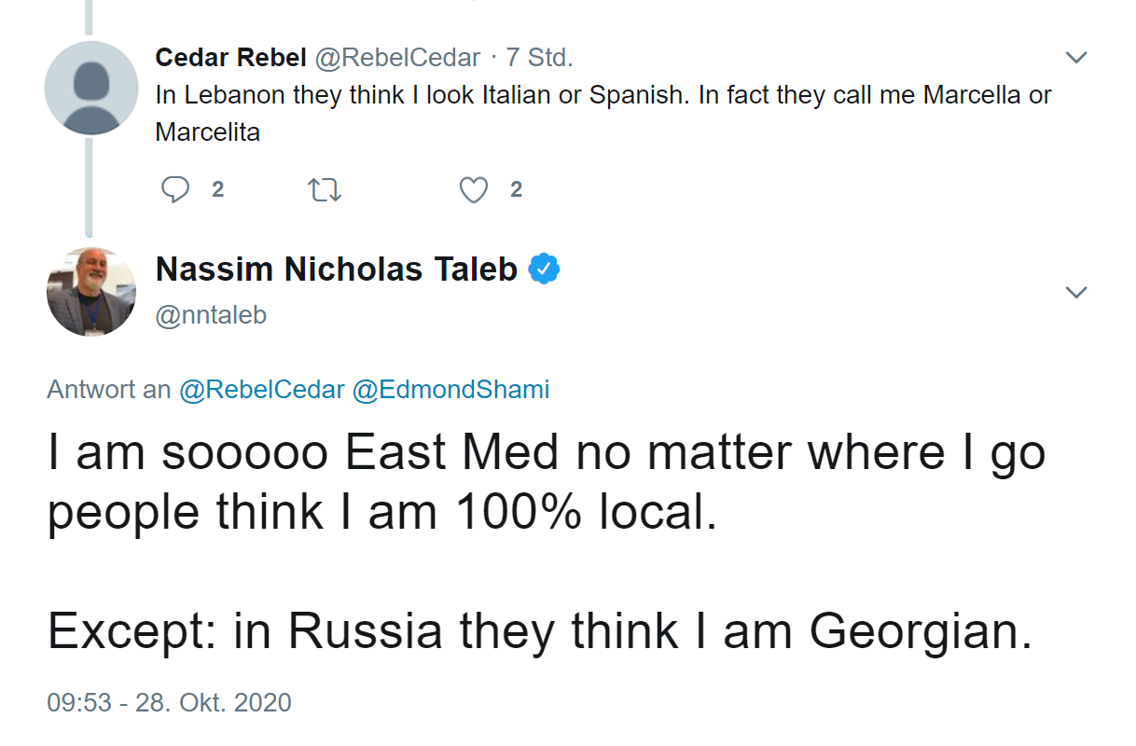1136x746 pixels.
Task: Click the @EdmondShami mention
Action: (x=450, y=390)
